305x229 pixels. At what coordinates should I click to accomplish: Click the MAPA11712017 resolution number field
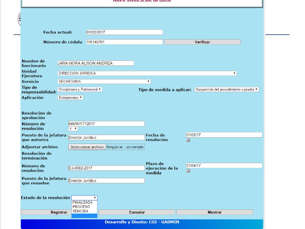(106, 124)
